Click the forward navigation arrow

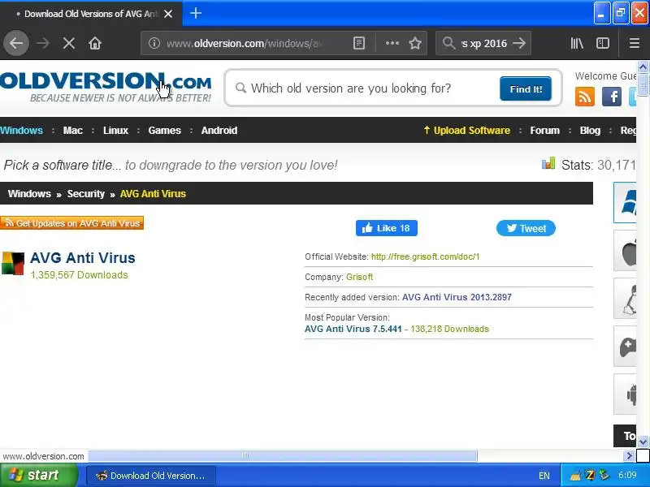(x=43, y=43)
